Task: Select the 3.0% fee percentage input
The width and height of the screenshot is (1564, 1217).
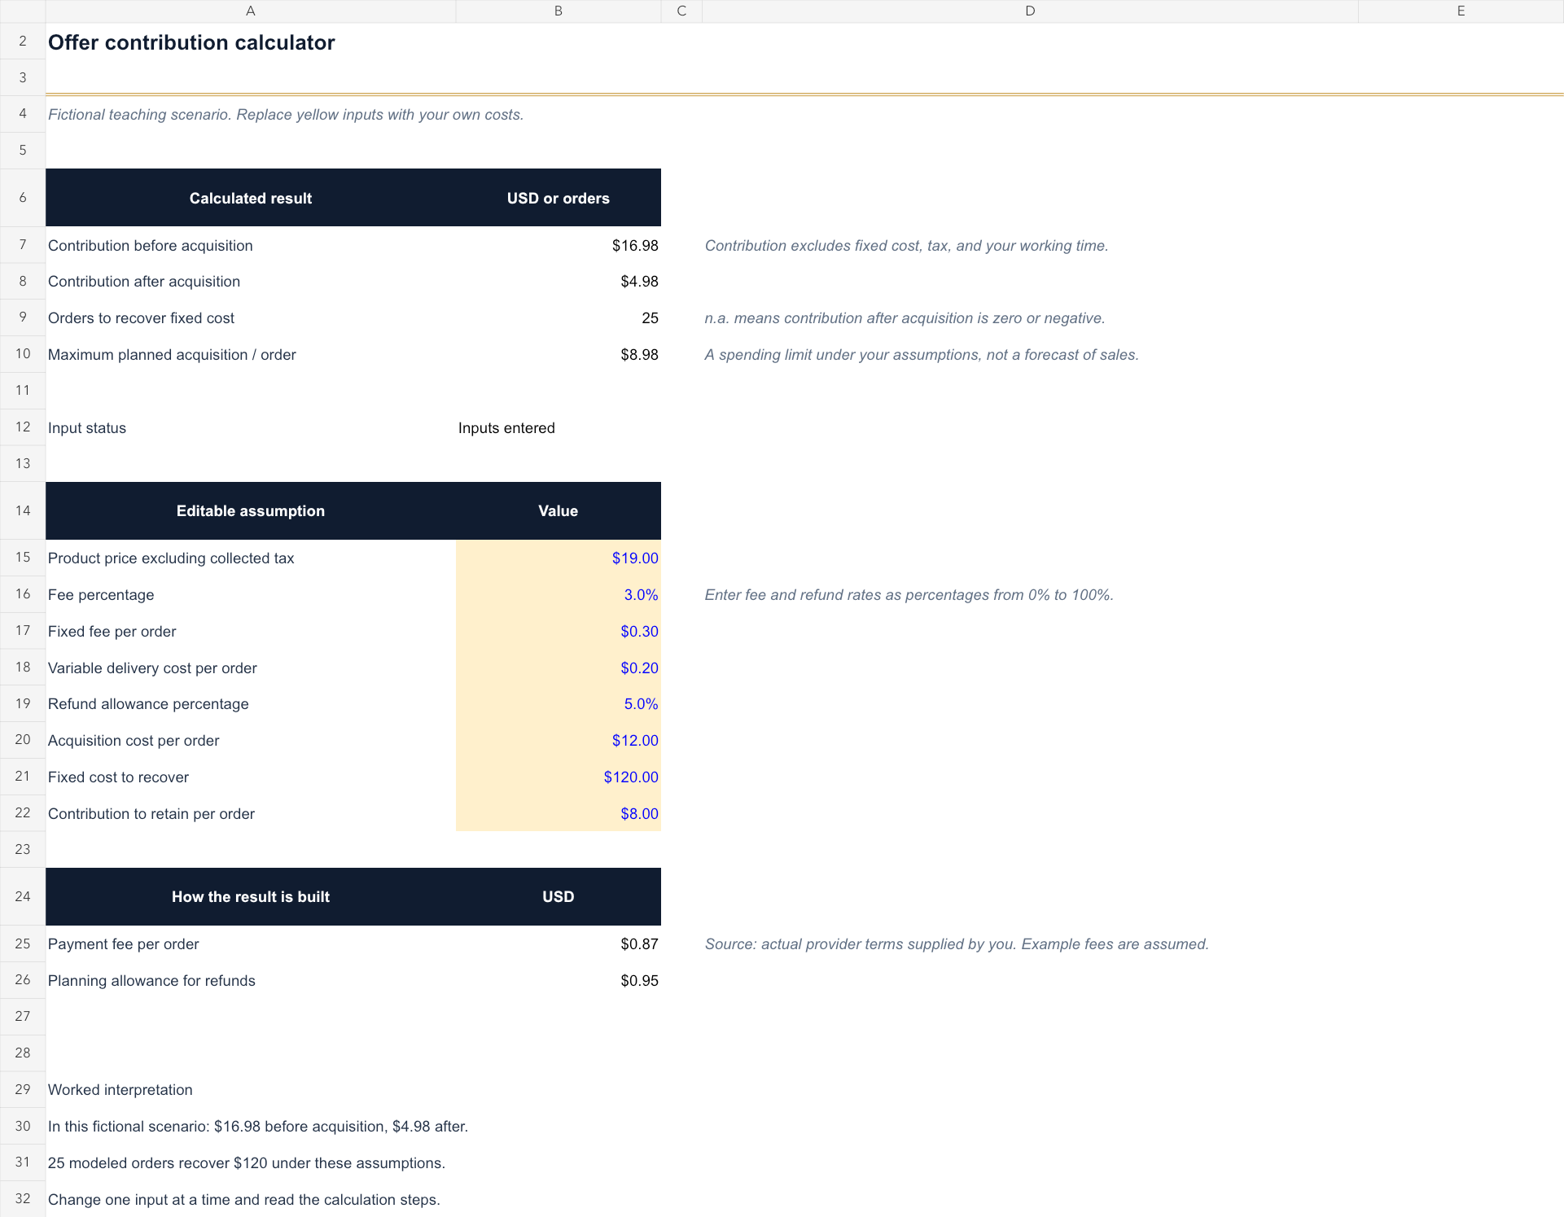Action: (559, 594)
